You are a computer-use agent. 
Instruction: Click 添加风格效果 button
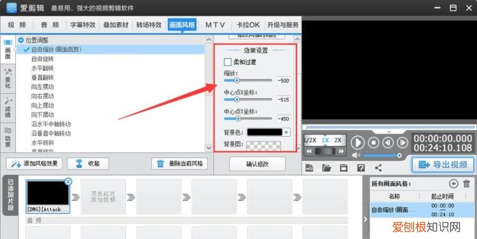pyautogui.click(x=34, y=163)
